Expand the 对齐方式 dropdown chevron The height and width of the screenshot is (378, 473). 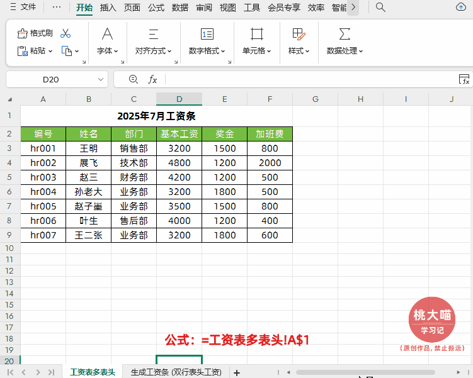click(x=169, y=51)
